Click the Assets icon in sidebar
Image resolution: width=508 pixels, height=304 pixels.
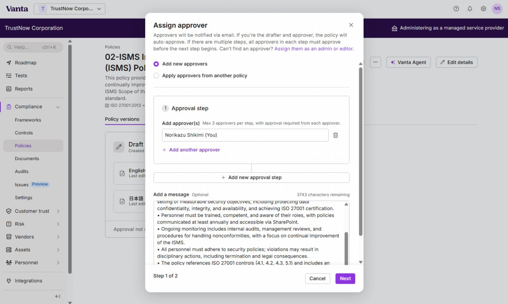[x=9, y=250]
